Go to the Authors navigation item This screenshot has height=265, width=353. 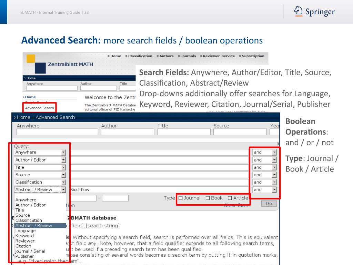point(167,56)
